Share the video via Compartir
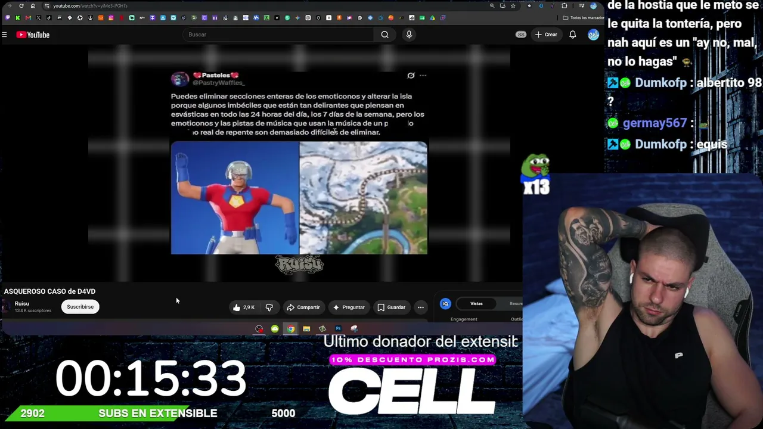 pyautogui.click(x=303, y=307)
